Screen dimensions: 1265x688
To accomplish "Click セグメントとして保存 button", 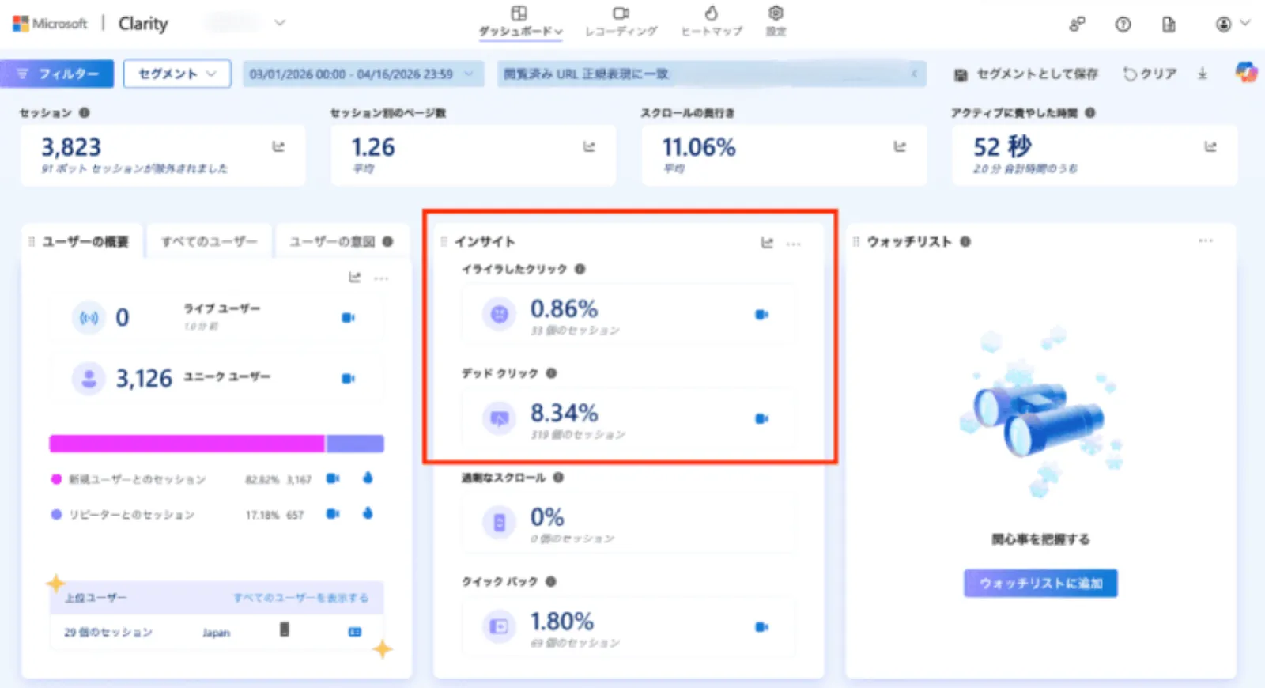I will [1026, 74].
